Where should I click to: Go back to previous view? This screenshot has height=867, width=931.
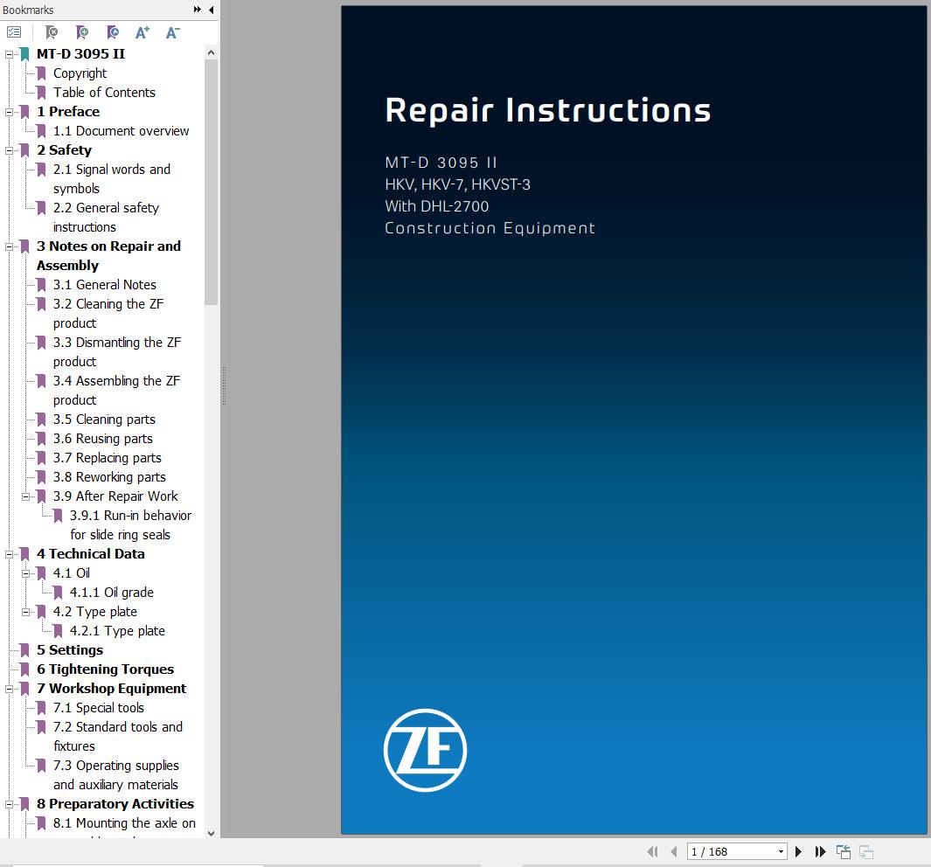coord(843,851)
